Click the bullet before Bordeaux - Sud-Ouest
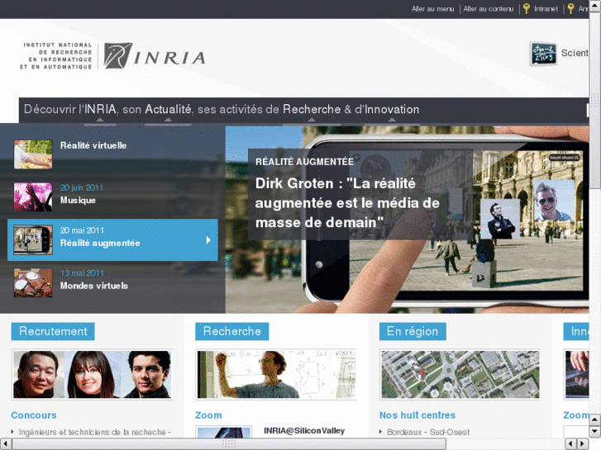The image size is (601, 450). [380, 432]
